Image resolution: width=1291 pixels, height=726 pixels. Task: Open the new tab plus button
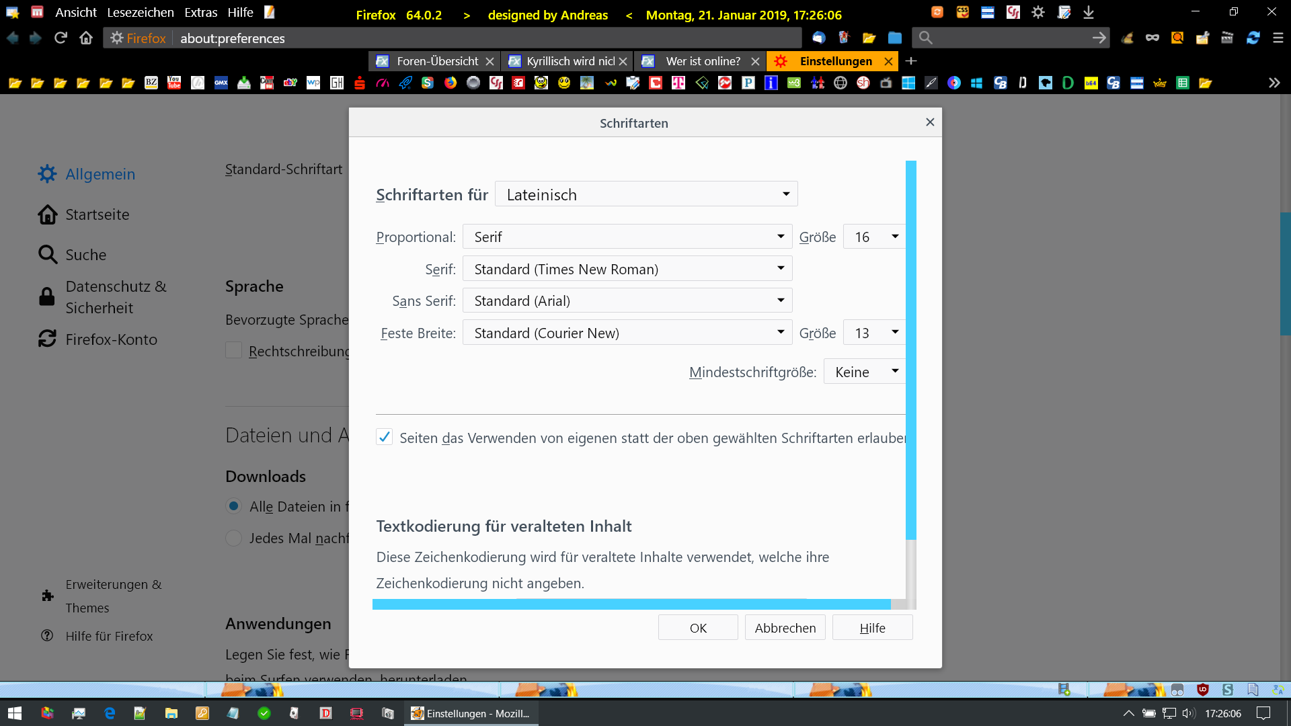click(x=911, y=61)
